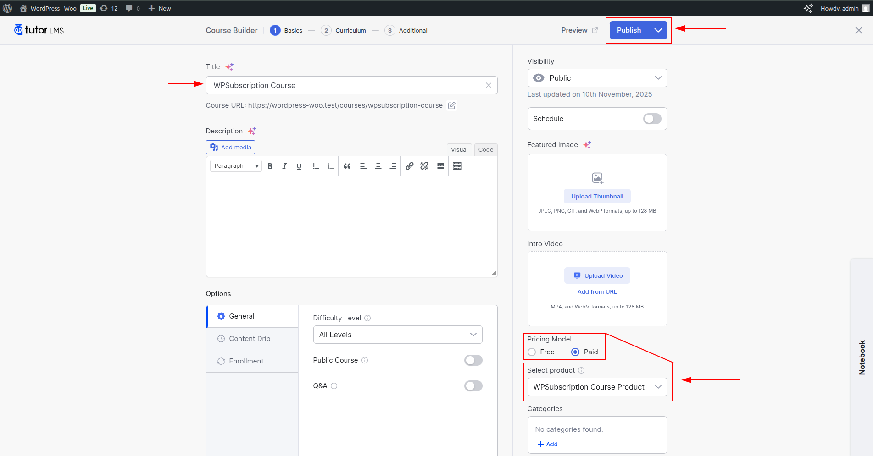Click the insert link icon
This screenshot has height=456, width=873.
point(409,166)
